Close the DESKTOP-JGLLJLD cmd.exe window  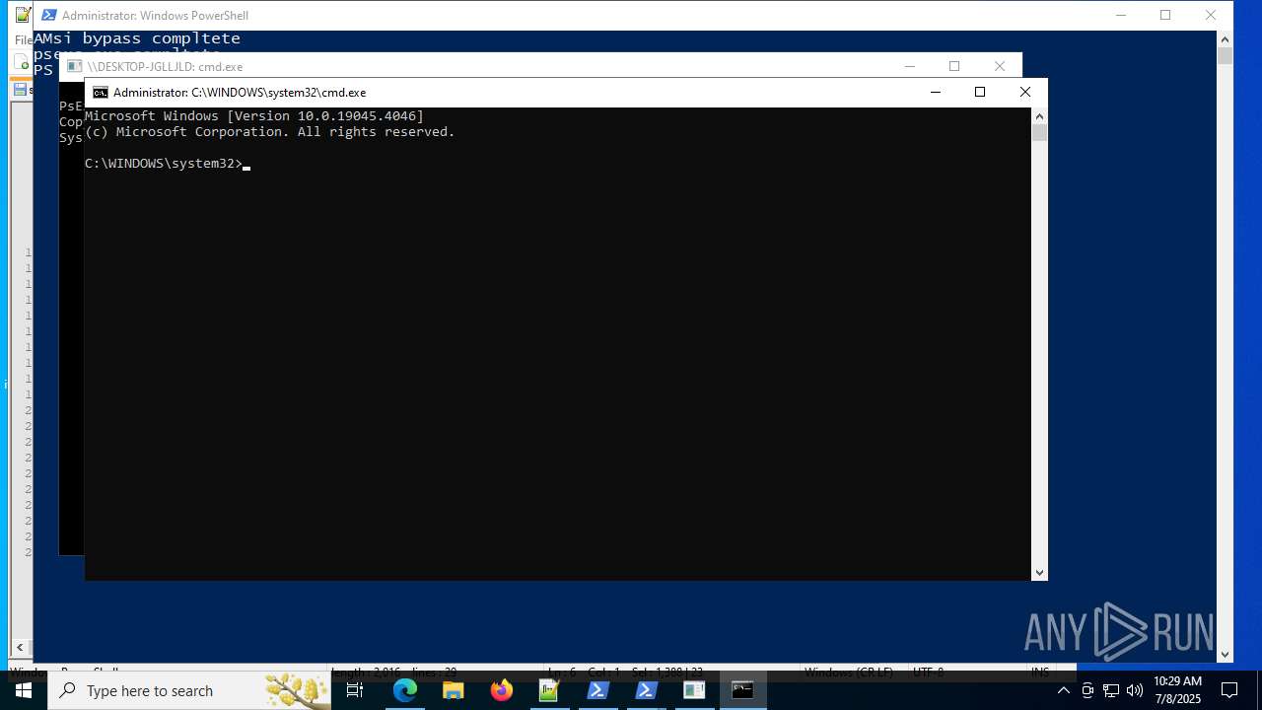pos(999,66)
